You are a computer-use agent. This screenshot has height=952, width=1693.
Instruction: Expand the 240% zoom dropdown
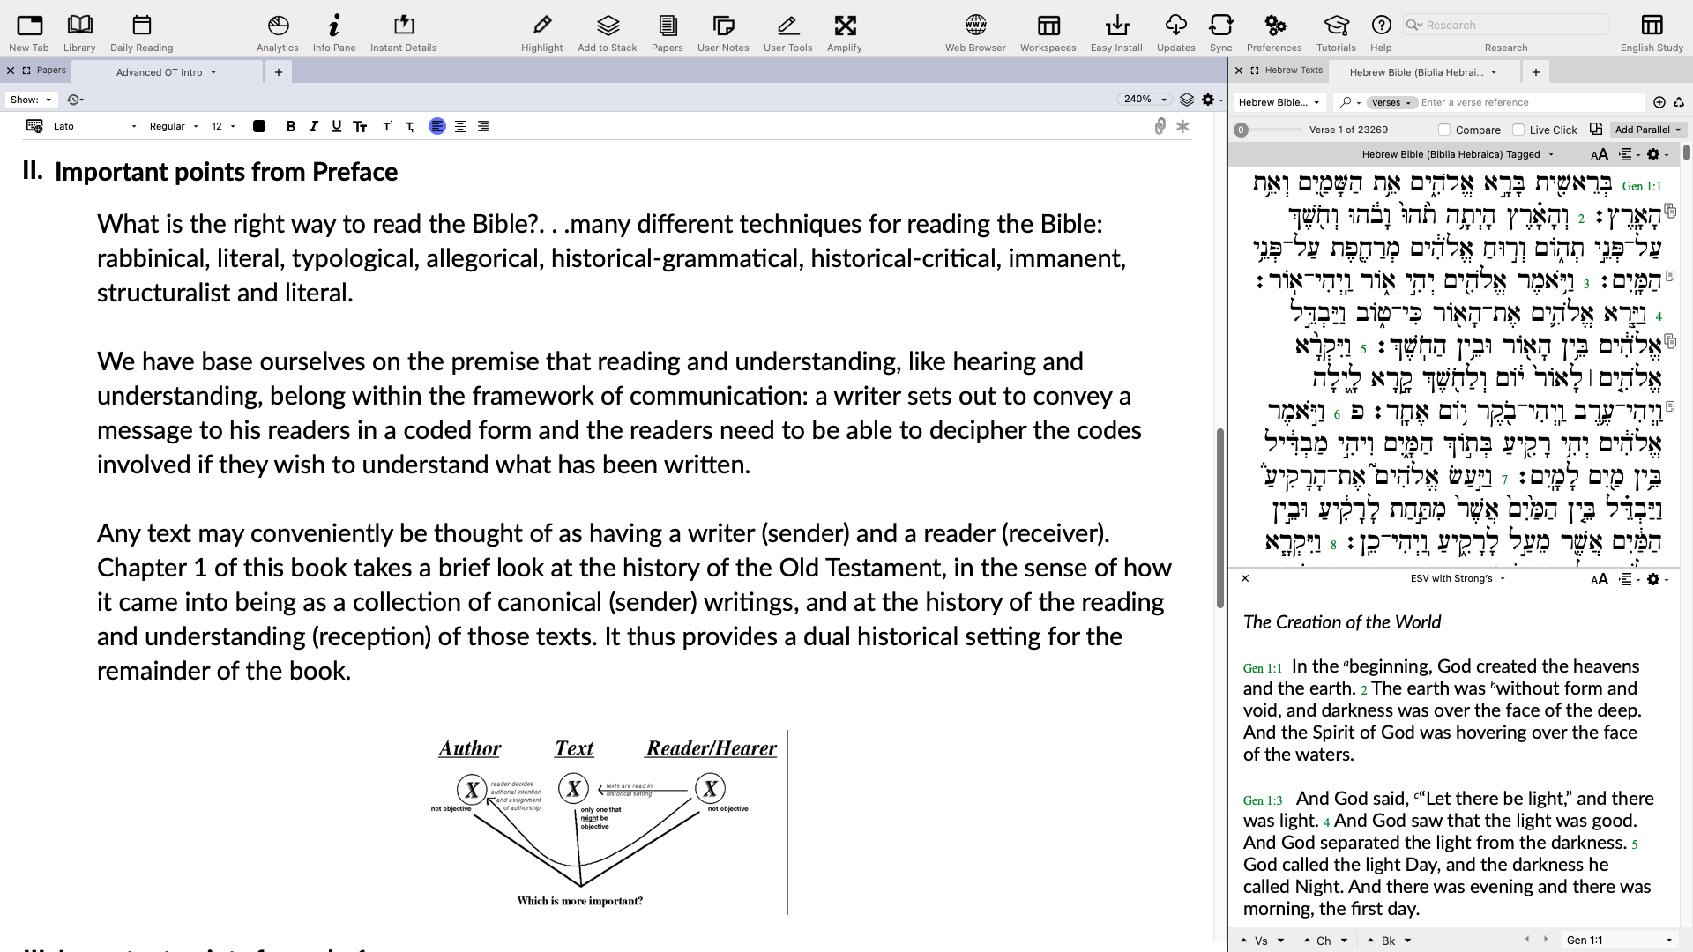(1145, 100)
